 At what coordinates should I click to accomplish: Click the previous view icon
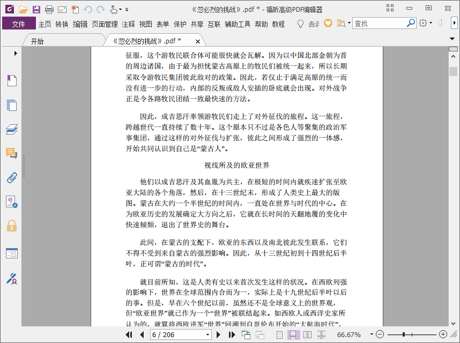[x=246, y=334]
